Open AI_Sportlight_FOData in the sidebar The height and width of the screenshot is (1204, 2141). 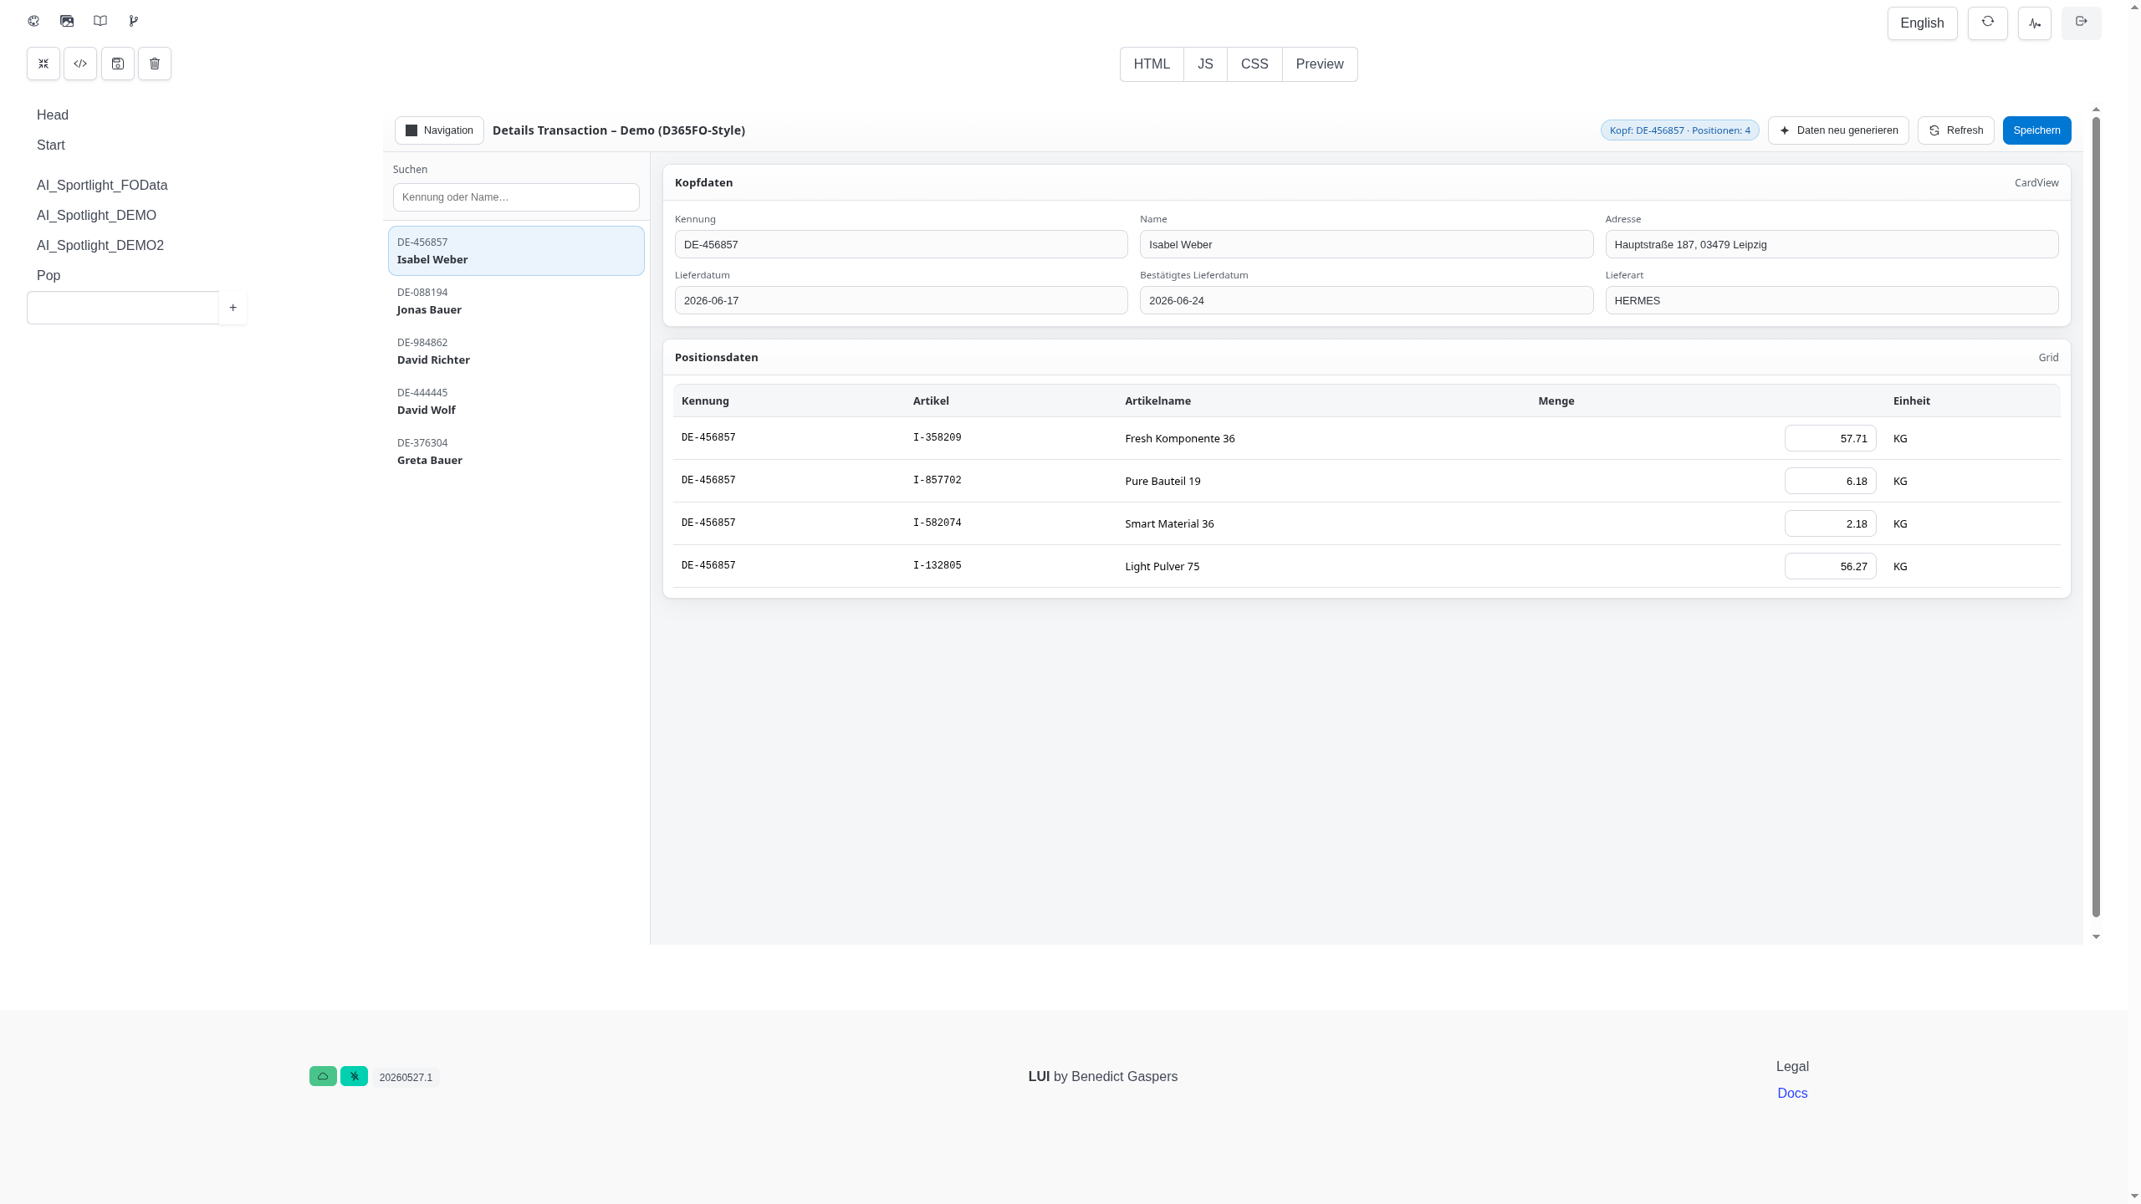pyautogui.click(x=102, y=186)
